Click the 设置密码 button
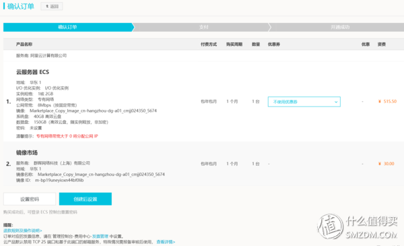 click(x=30, y=199)
